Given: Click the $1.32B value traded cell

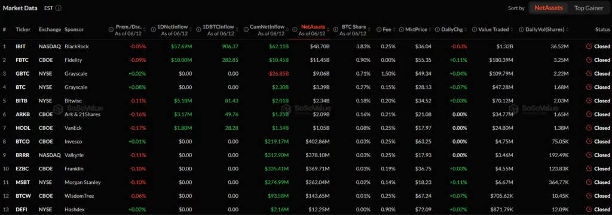Looking at the screenshot, I should click(x=504, y=46).
